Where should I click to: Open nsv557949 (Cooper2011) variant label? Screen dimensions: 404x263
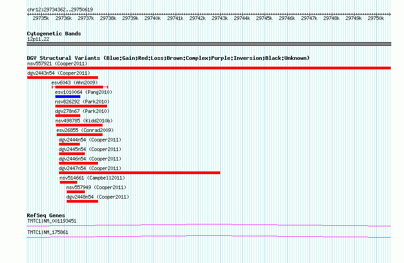tap(96, 187)
